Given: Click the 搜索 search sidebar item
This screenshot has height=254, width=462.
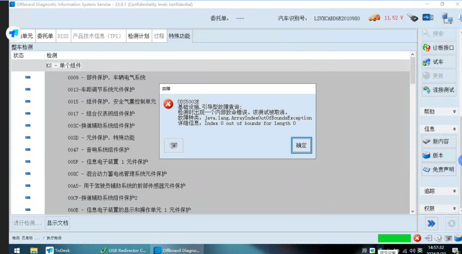Looking at the screenshot, I should click(x=439, y=33).
